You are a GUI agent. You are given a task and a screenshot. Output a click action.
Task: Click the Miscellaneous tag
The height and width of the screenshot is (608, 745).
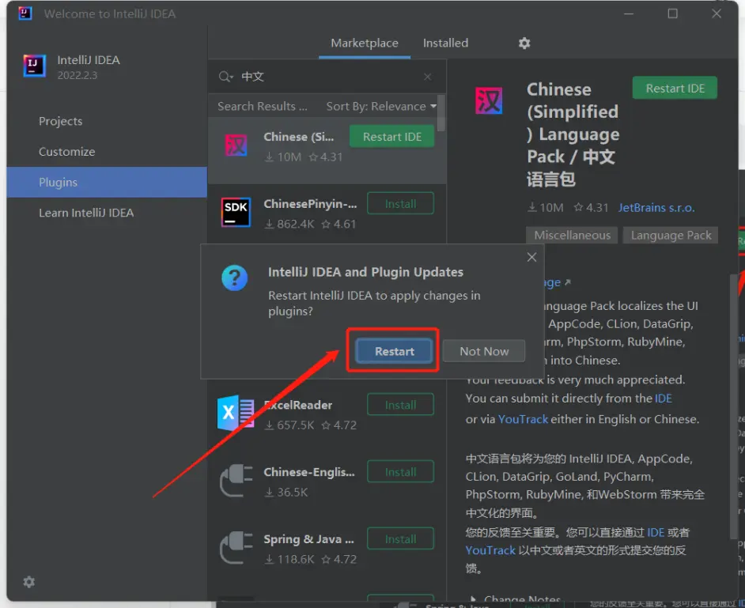(x=572, y=235)
